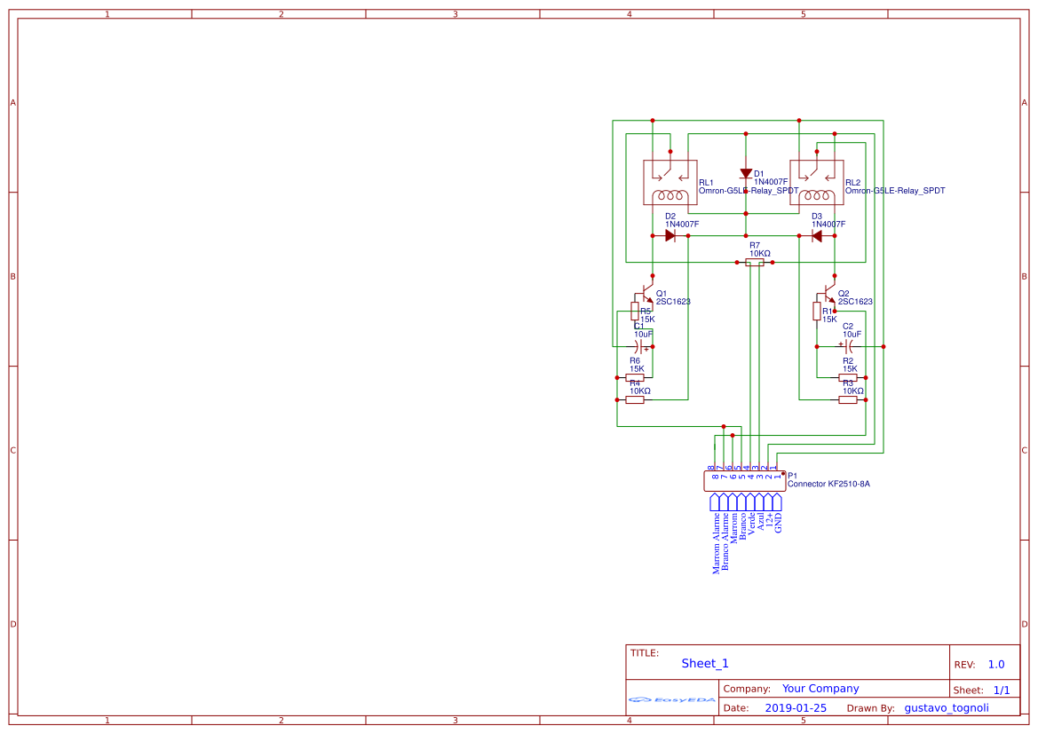Image resolution: width=1038 pixels, height=734 pixels.
Task: Select resistor R4 symbol
Action: (x=633, y=398)
